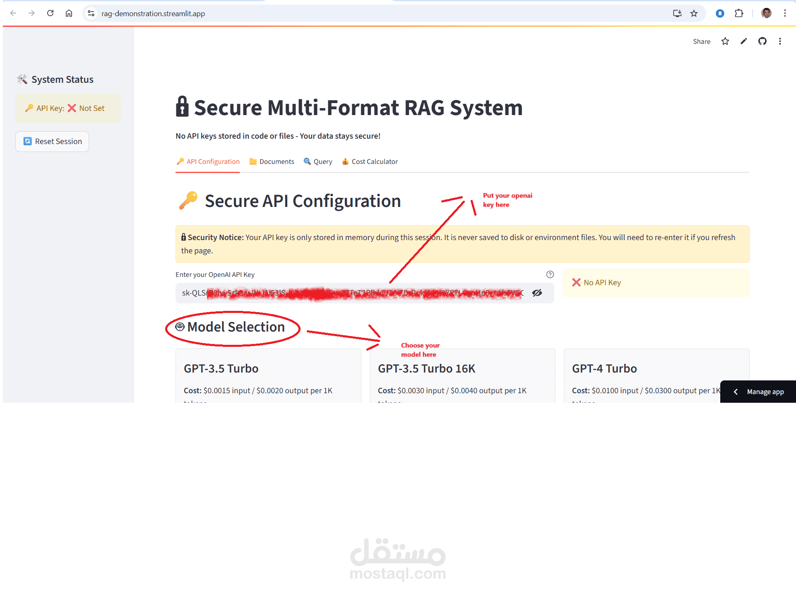Open the Extensions puzzle icon
Image resolution: width=796 pixels, height=594 pixels.
[x=739, y=13]
